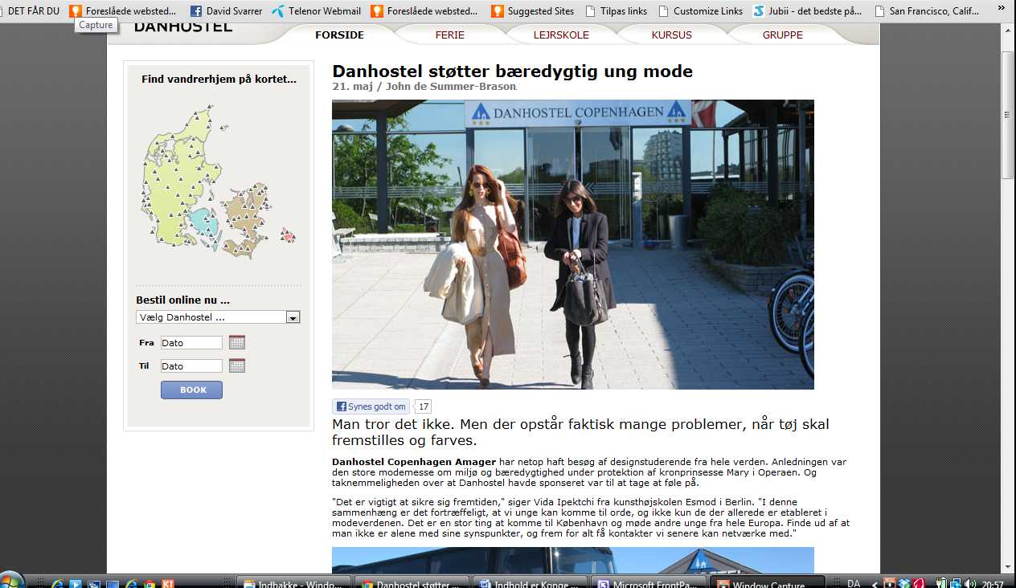The width and height of the screenshot is (1016, 588).
Task: Open the Telenor Webmail bookmark
Action: (x=316, y=11)
